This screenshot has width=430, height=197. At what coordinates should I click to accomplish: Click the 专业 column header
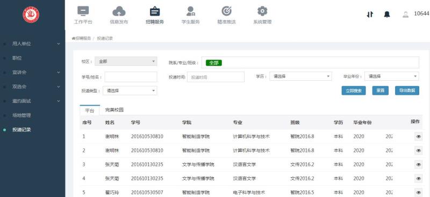click(238, 123)
